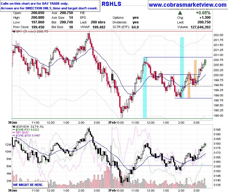Viewport: 228px width, 193px height.
Task: Click the SCTR (ETF) value 64.9
Action: point(135,27)
